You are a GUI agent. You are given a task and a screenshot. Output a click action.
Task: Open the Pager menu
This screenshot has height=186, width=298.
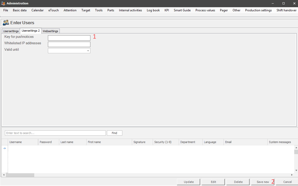(224, 10)
